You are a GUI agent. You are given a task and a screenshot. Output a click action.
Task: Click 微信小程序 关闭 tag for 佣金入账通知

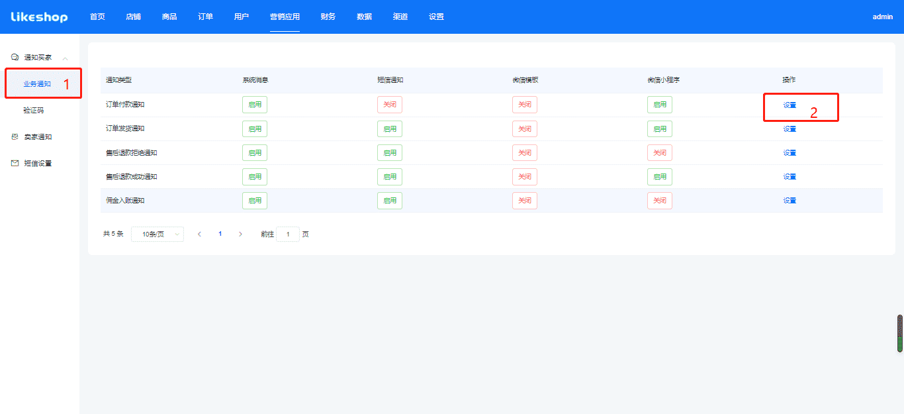point(660,200)
